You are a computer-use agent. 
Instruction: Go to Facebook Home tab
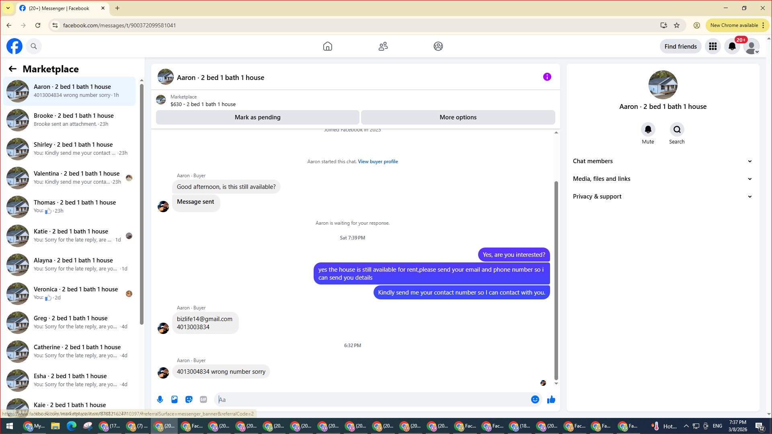(328, 46)
